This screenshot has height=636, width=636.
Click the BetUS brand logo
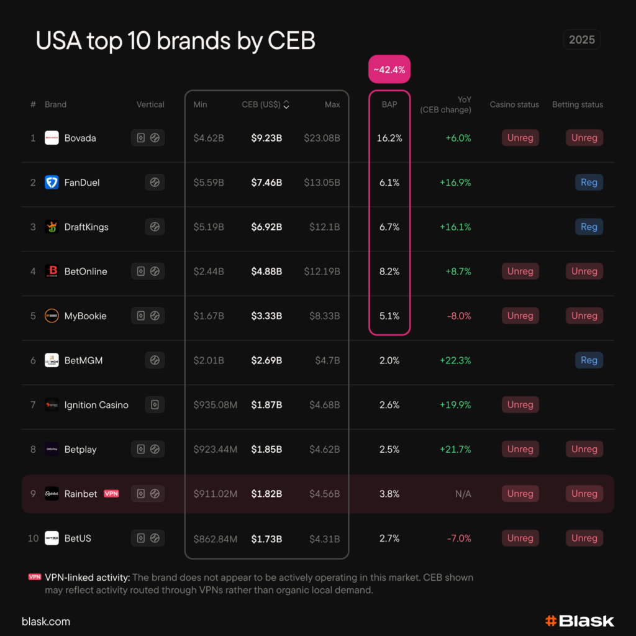coord(52,538)
